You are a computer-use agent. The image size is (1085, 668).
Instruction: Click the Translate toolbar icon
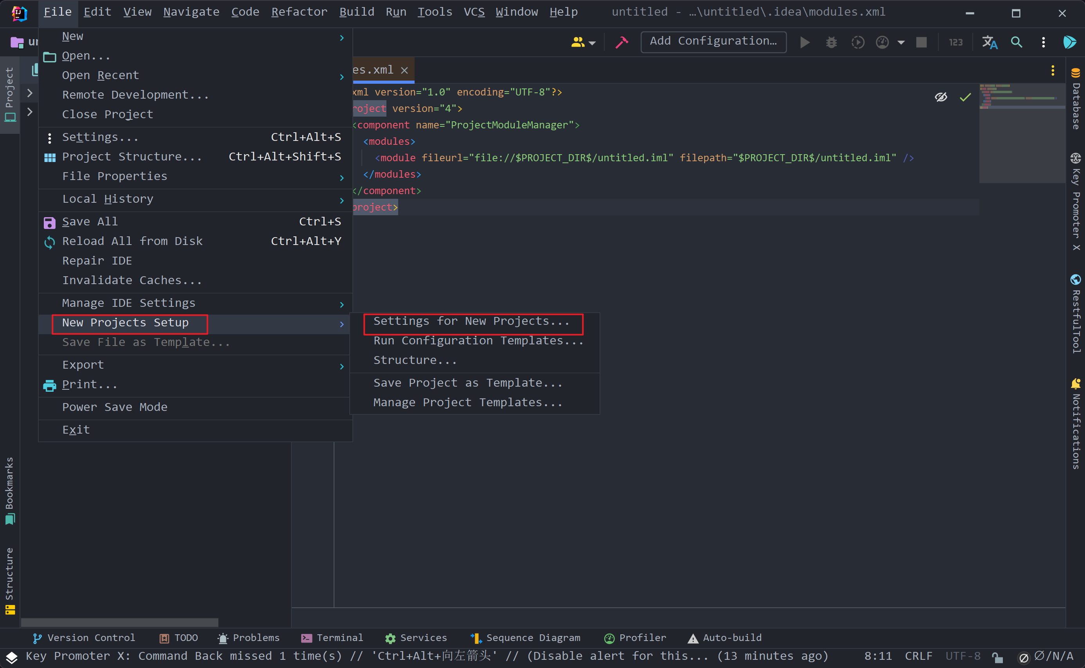(x=989, y=42)
